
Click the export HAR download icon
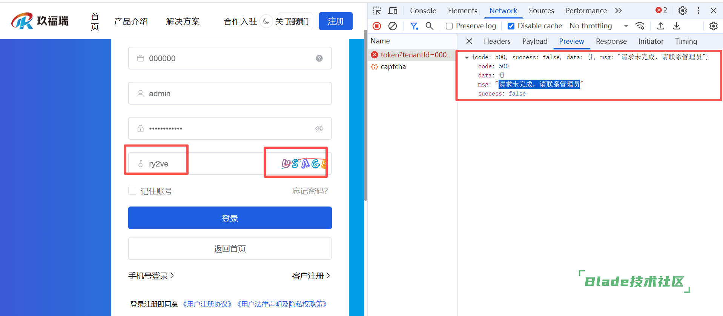[x=677, y=26]
